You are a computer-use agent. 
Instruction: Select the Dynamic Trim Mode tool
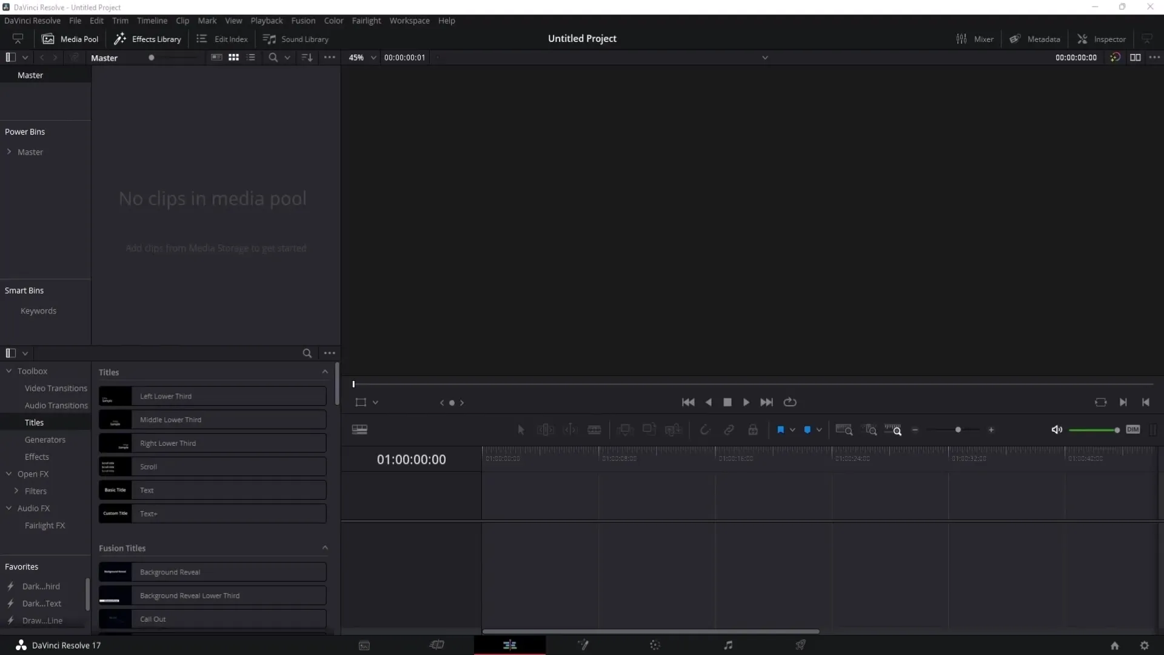[x=570, y=430]
